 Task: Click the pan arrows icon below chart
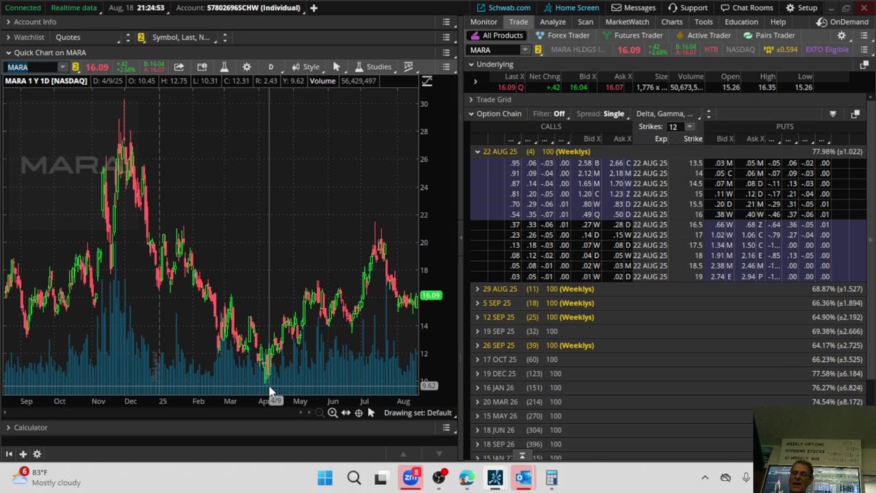(x=346, y=413)
